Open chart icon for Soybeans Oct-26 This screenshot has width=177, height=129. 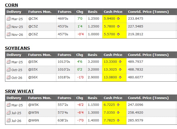tap(8, 77)
